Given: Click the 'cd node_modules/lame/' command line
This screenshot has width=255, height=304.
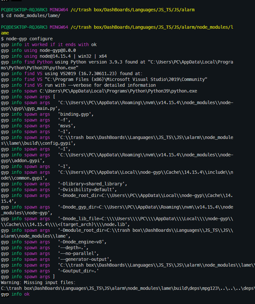Looking at the screenshot, I should (x=31, y=15).
